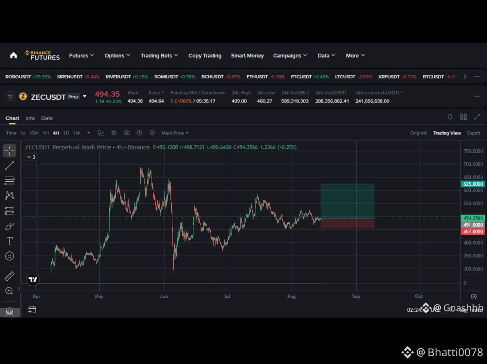This screenshot has width=487, height=364.
Task: Select ROBOUSDT in the ticker bar
Action: 28,77
